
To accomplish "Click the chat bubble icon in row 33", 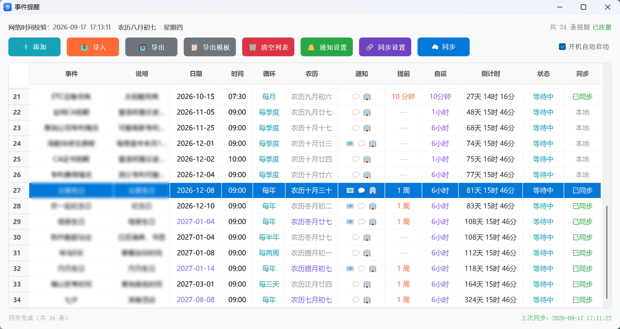I will coord(356,284).
